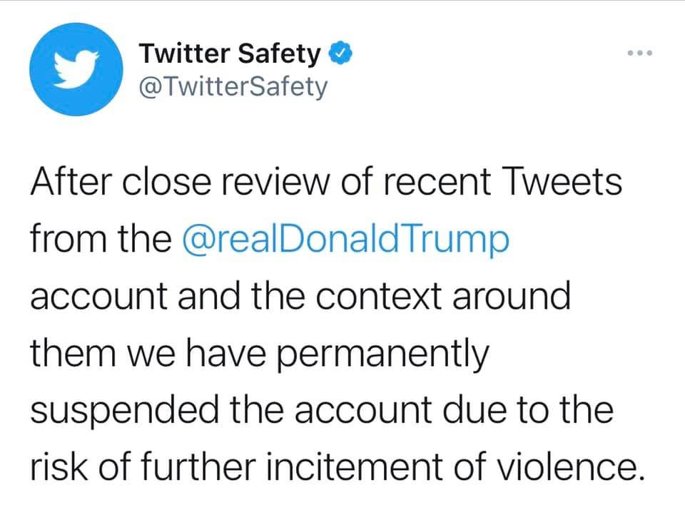Click the line "After close review of recent Tweets"
Screen dimensions: 685x522
click(325, 183)
